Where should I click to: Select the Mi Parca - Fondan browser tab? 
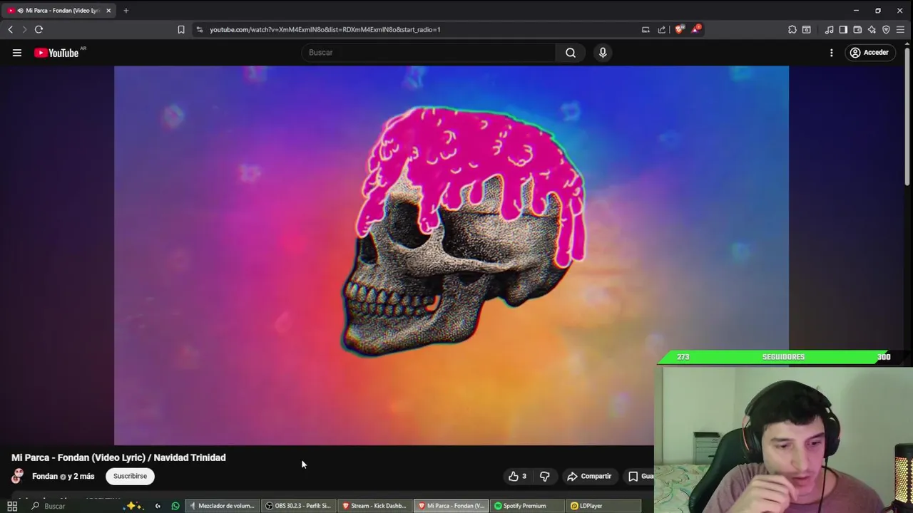pyautogui.click(x=57, y=11)
